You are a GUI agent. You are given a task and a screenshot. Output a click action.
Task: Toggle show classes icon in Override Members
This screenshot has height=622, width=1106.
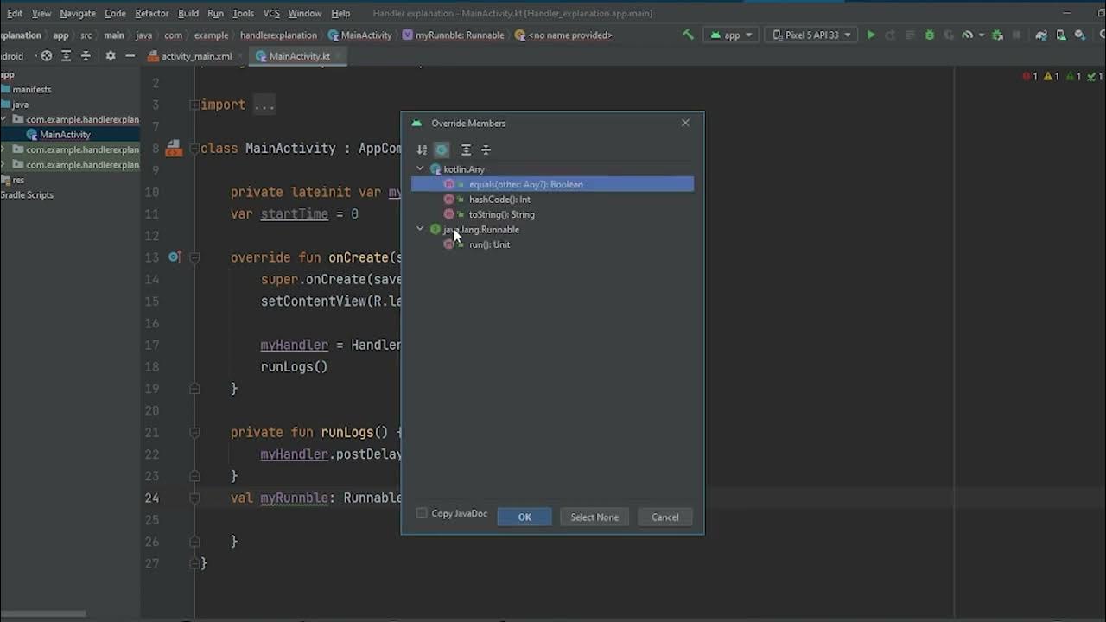[x=442, y=149]
